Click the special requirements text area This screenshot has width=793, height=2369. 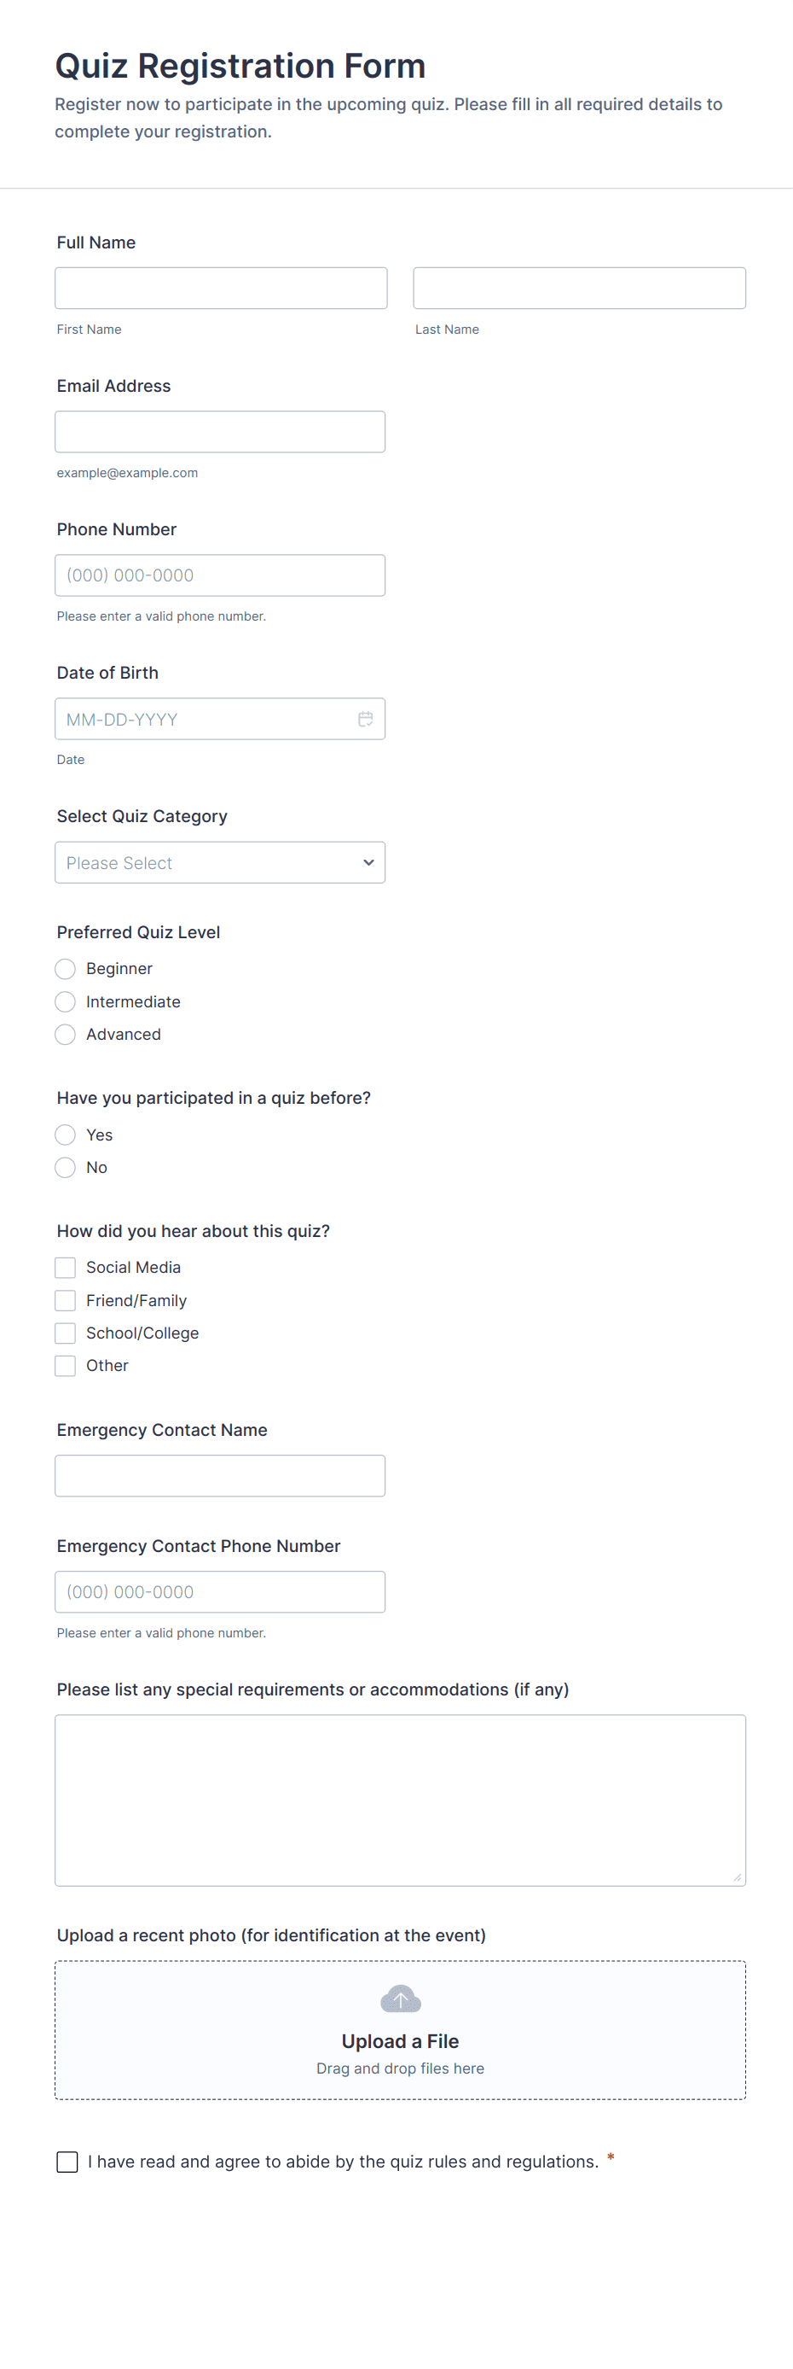(x=400, y=1800)
